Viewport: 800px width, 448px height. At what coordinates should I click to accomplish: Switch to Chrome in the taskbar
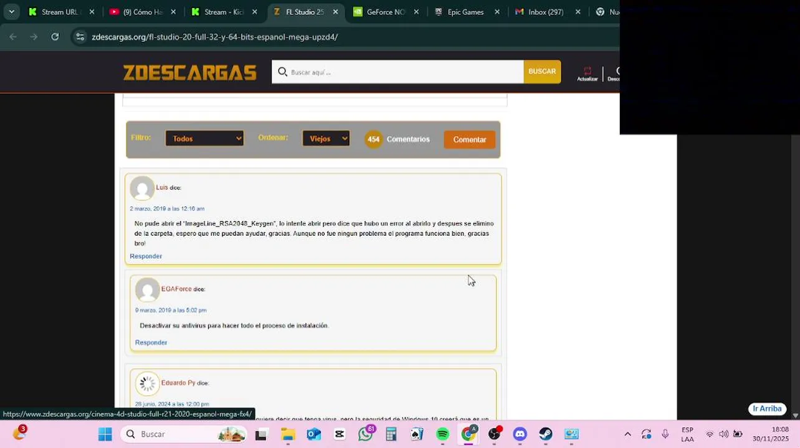click(469, 434)
